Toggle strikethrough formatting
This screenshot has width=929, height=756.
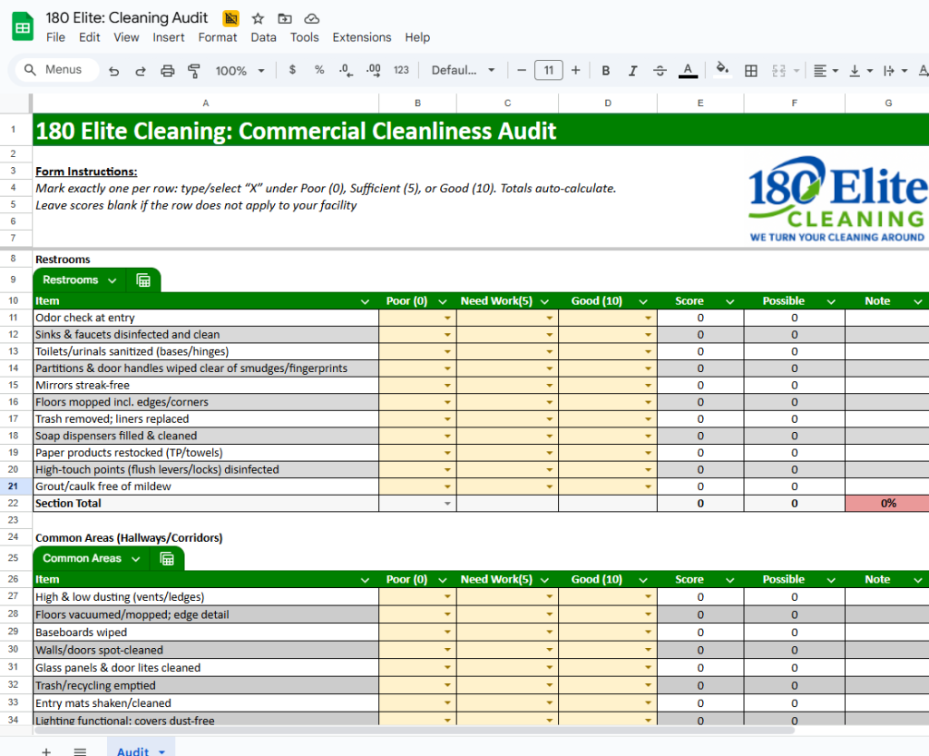coord(660,71)
